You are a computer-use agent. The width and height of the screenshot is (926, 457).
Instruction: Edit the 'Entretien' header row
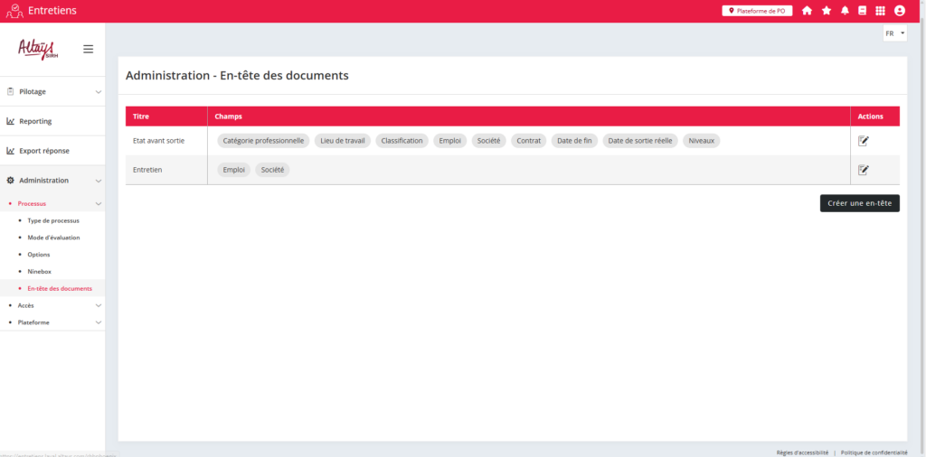863,170
